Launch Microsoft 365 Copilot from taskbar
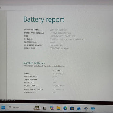The width and height of the screenshot is (113, 113). click(x=52, y=108)
